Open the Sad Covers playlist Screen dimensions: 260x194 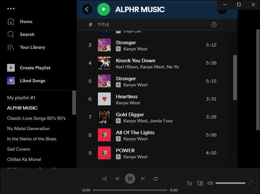pos(19,149)
